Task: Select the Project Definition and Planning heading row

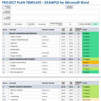Action: [x=50, y=59]
